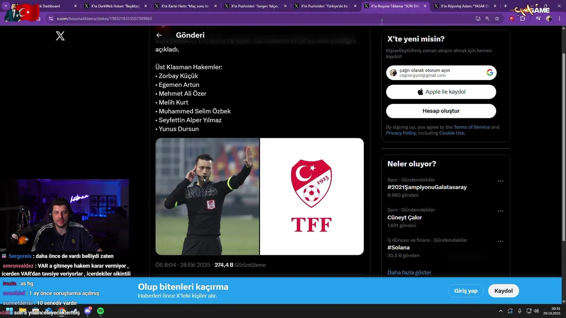Screen dimensions: 566x318
Task: Open a new browser tab with the plus
Action: (505, 6)
